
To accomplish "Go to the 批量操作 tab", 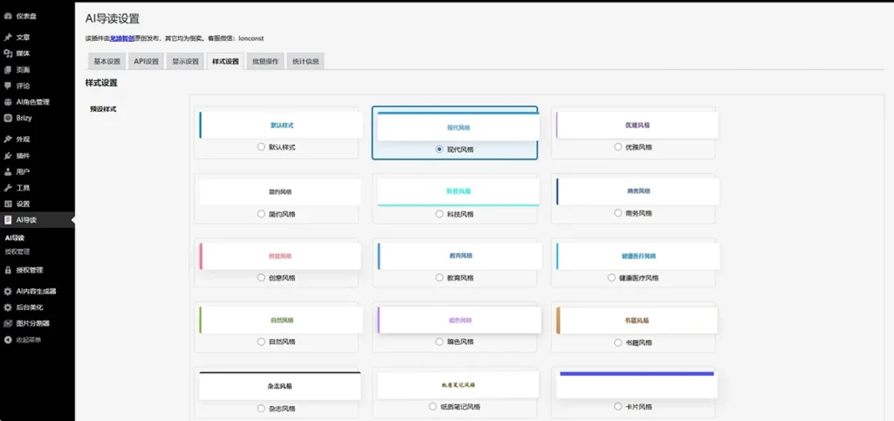I will [x=265, y=61].
